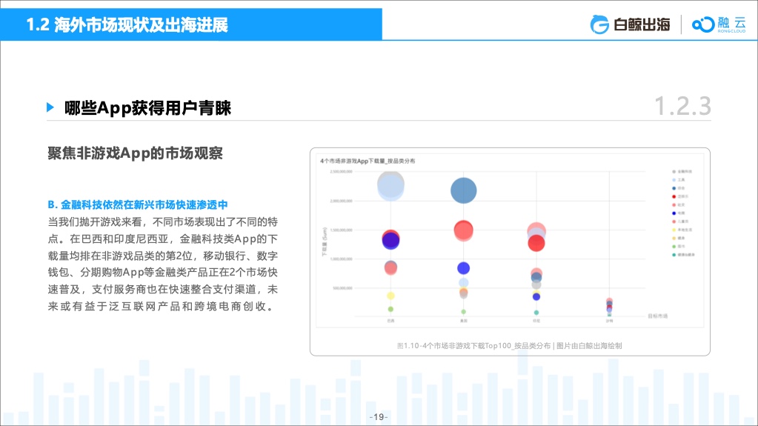758x426 pixels.
Task: Click the y-axis value 1,000,000,000
Action: click(342, 259)
